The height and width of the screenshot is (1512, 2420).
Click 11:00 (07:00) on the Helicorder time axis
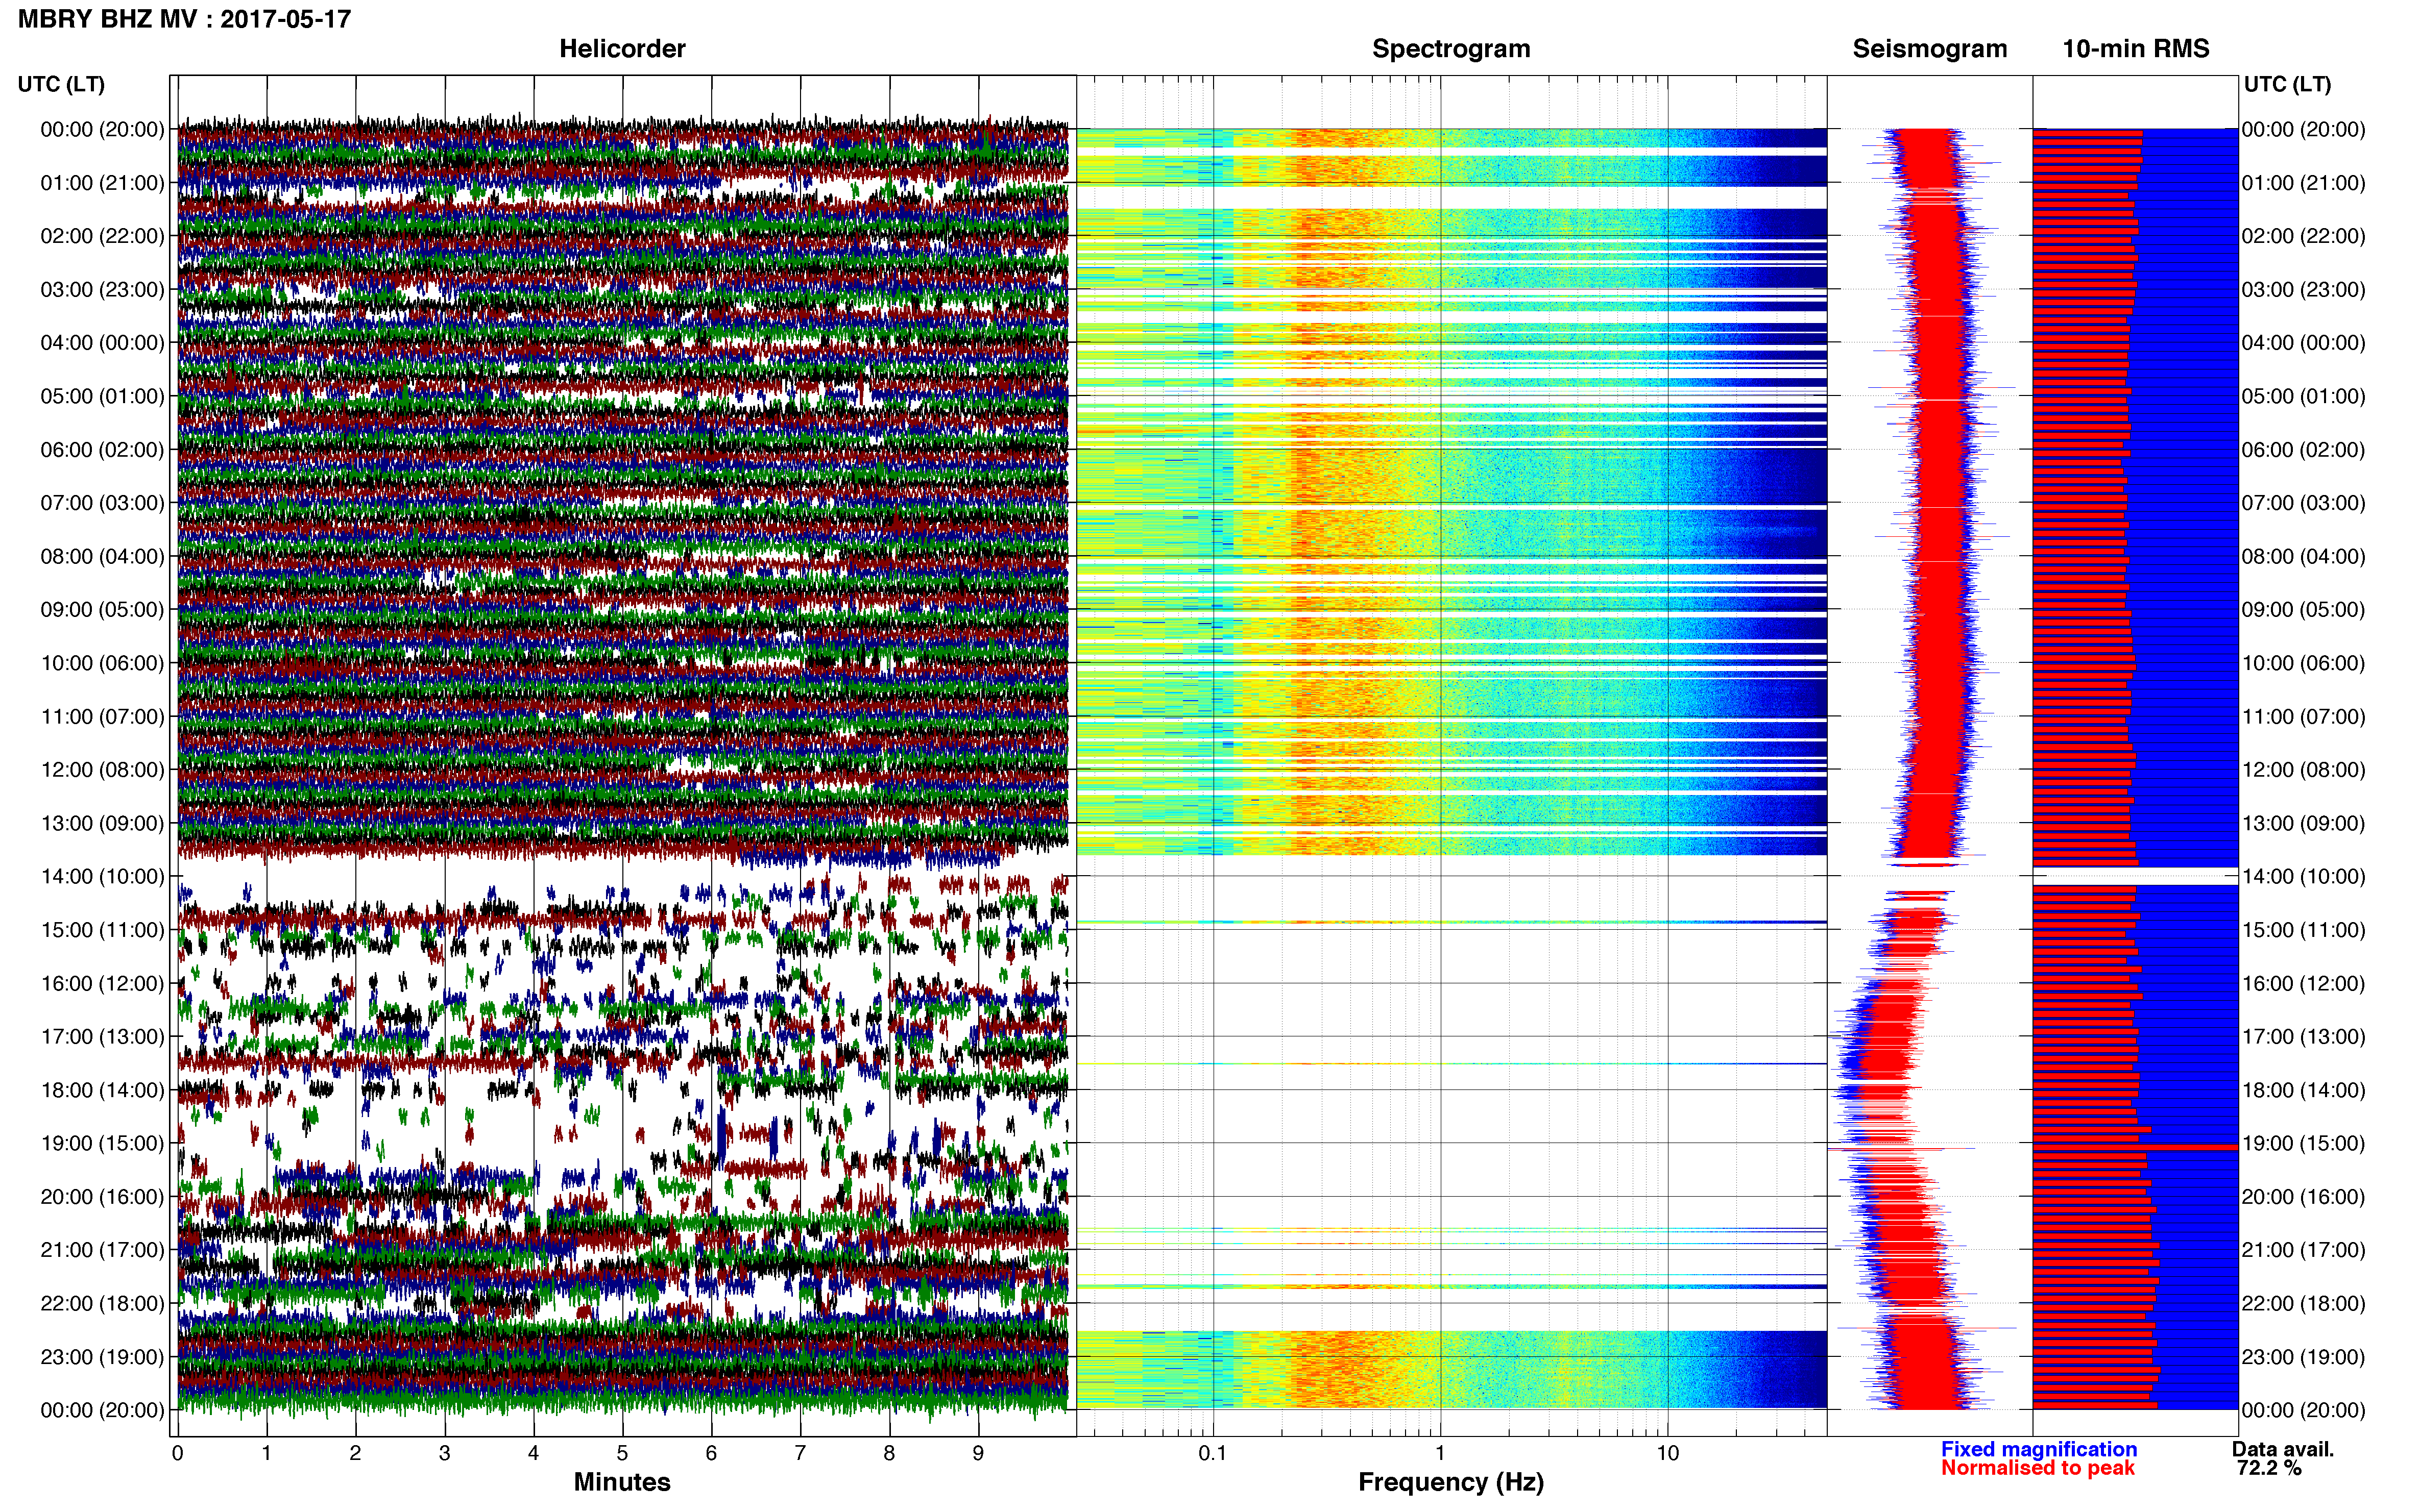[102, 717]
